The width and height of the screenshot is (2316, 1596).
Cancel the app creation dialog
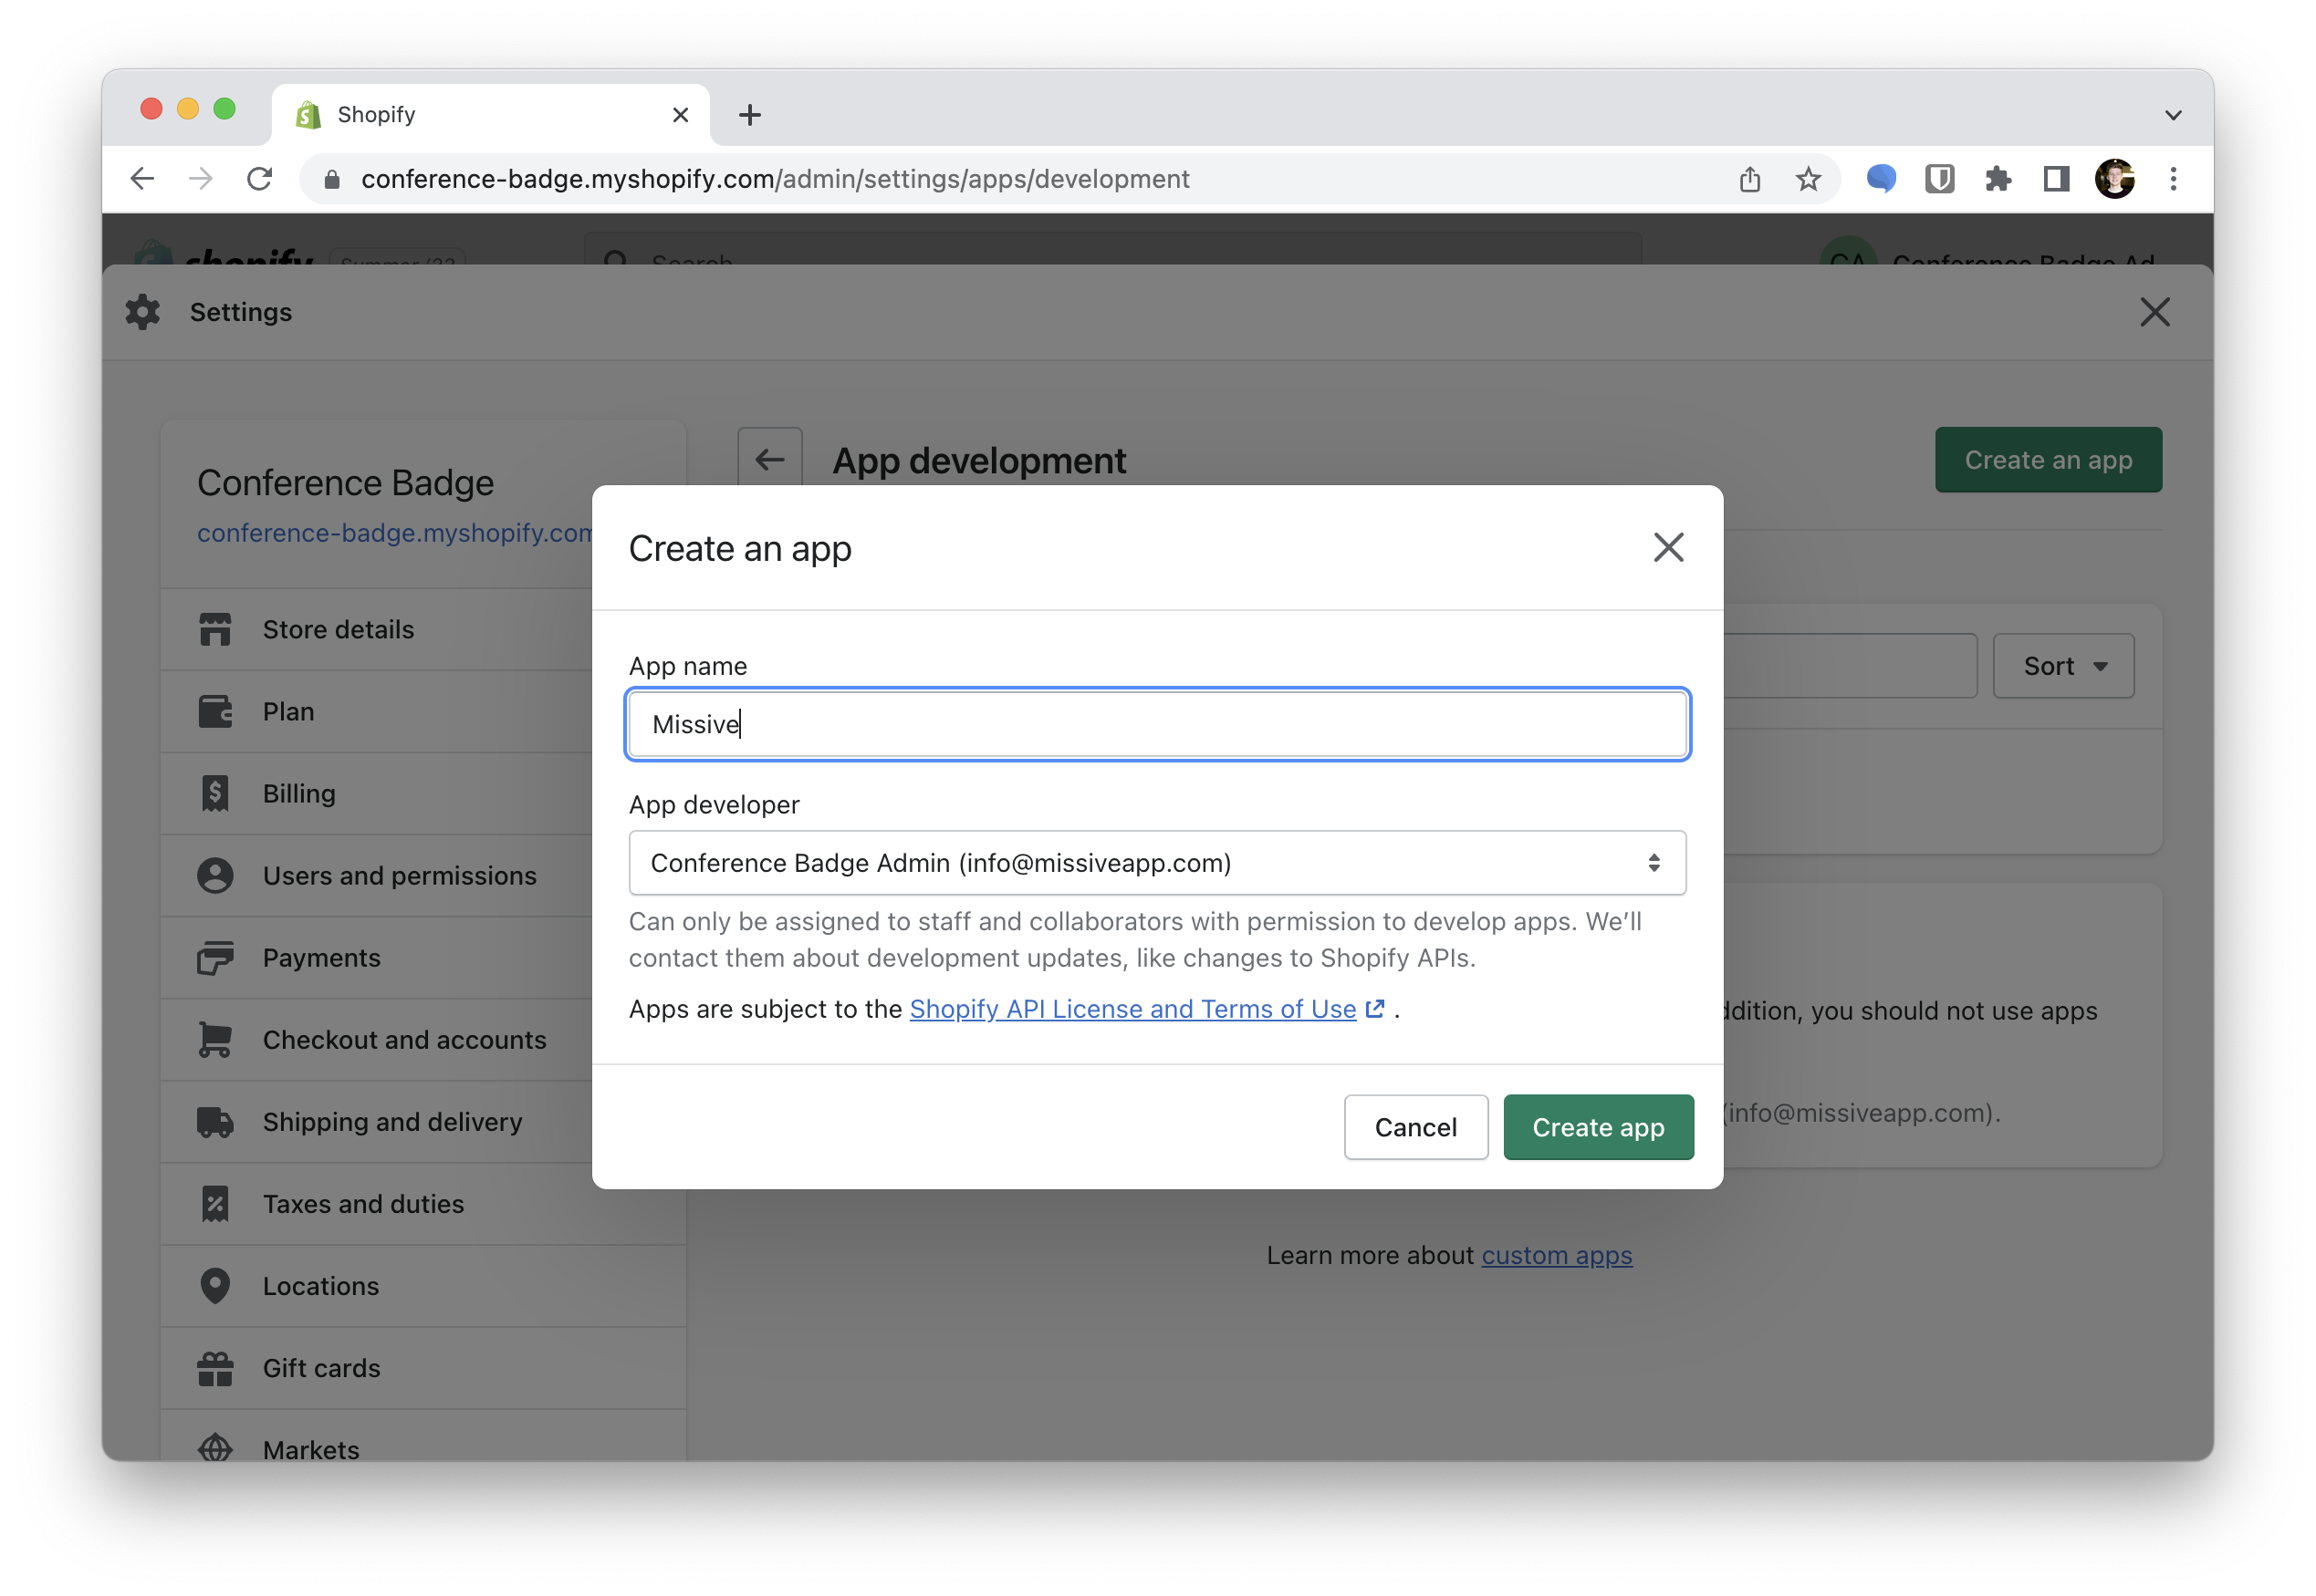(x=1415, y=1127)
